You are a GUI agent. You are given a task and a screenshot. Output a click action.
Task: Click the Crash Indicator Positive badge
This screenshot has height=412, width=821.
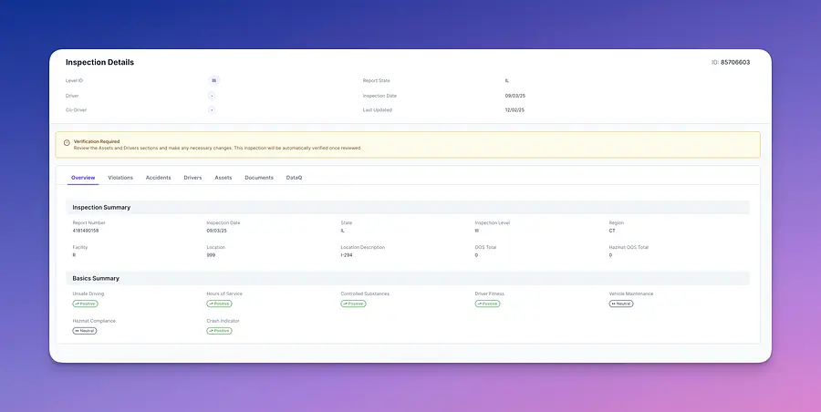click(x=219, y=331)
